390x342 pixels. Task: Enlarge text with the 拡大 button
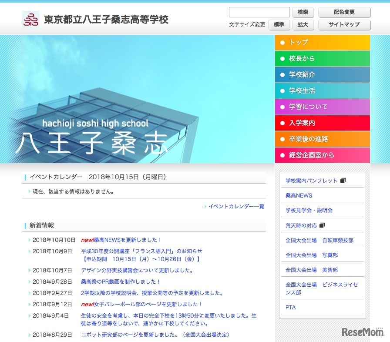pyautogui.click(x=303, y=25)
